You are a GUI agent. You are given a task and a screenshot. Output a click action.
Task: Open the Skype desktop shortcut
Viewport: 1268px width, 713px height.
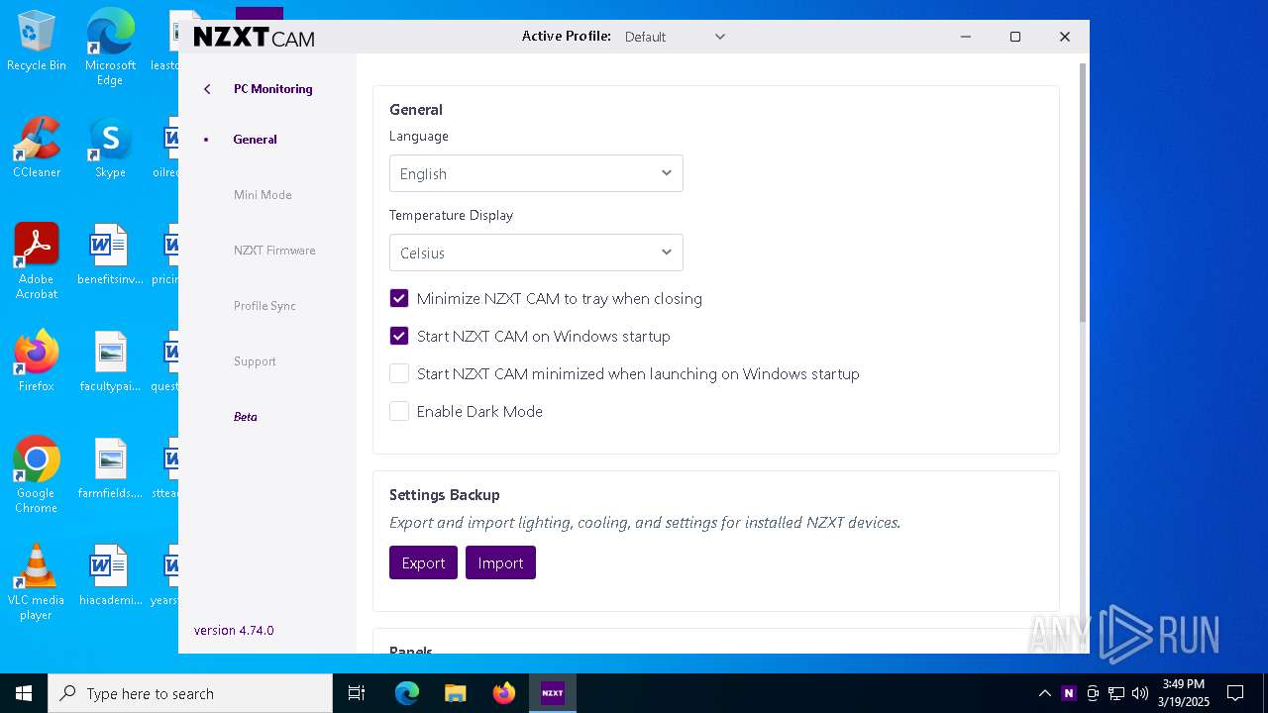click(110, 149)
